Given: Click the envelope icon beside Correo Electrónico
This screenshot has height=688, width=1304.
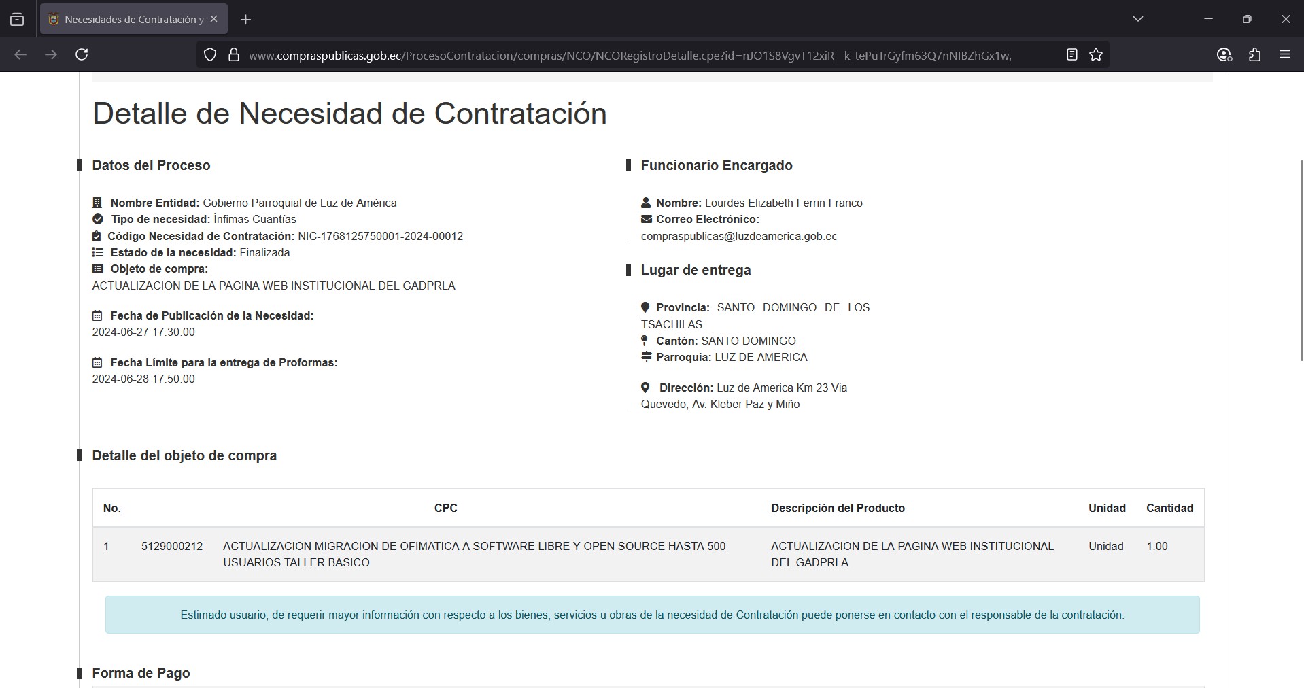Looking at the screenshot, I should coord(646,219).
